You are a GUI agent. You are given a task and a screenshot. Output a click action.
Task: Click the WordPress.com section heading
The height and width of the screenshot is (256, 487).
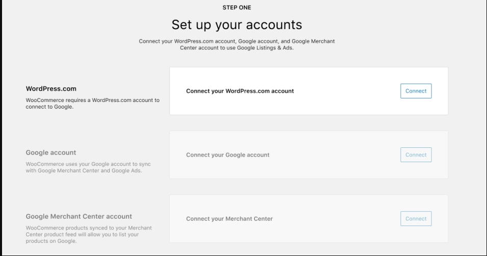(x=51, y=89)
